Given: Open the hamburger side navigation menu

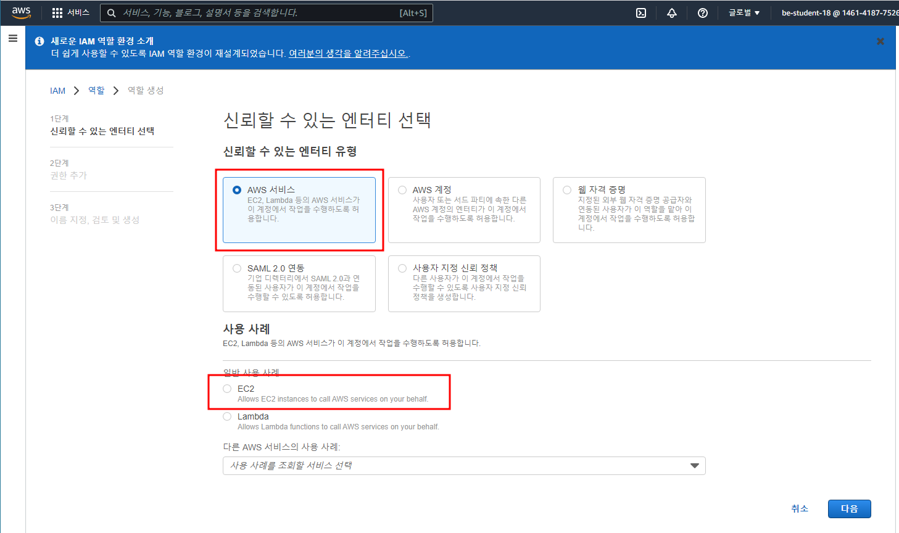Looking at the screenshot, I should tap(12, 38).
